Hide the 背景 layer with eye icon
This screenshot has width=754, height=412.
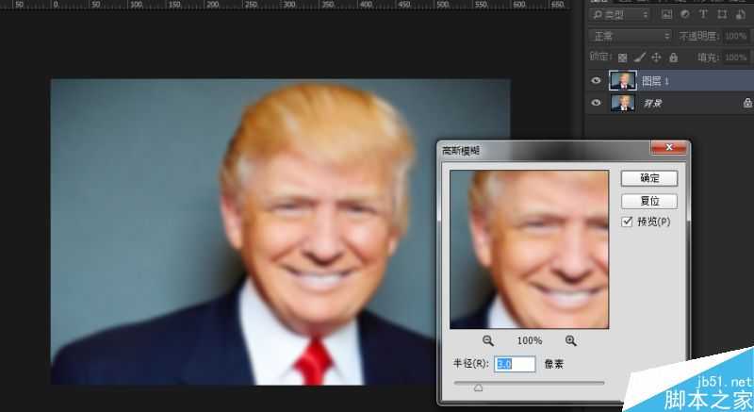[x=596, y=102]
